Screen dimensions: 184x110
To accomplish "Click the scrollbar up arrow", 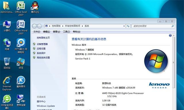I will point(174,35).
